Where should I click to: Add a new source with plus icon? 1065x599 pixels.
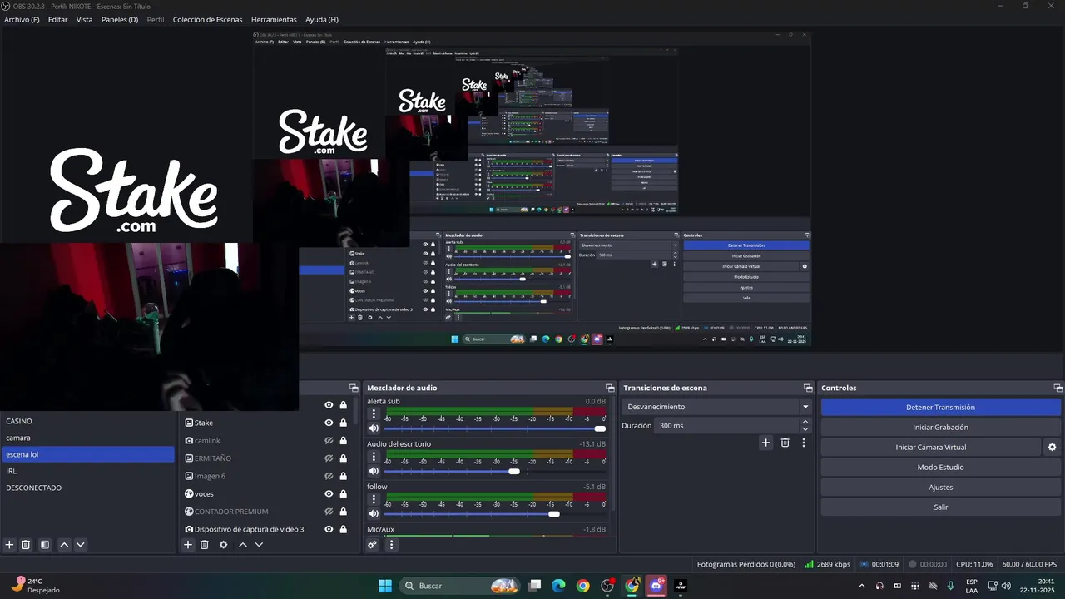pos(188,545)
